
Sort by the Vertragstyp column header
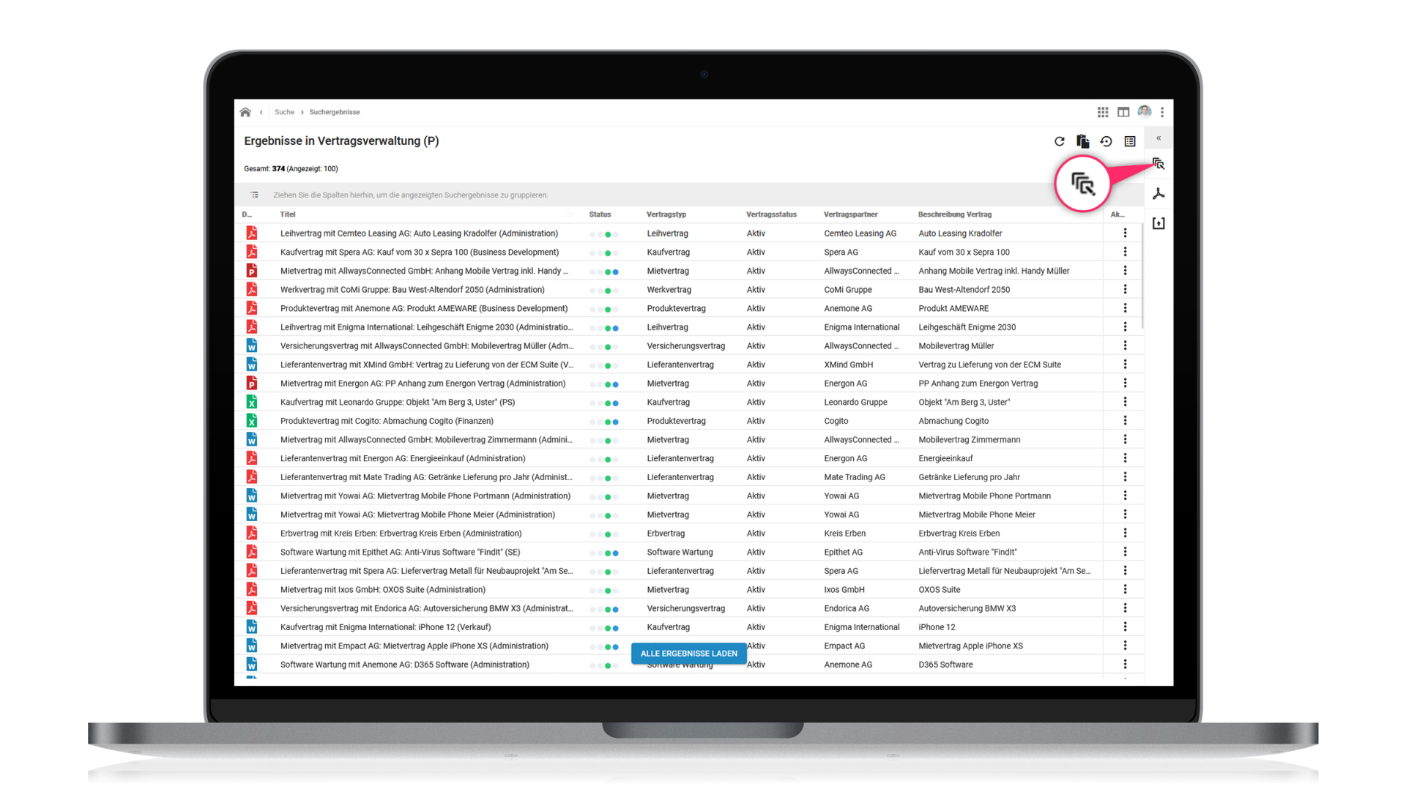click(666, 214)
